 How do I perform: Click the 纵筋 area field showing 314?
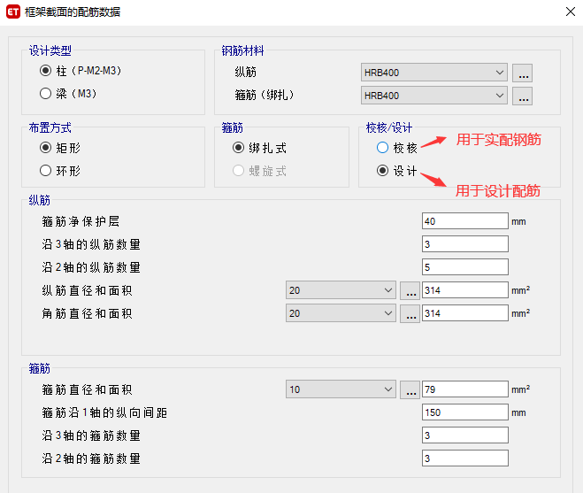click(465, 290)
